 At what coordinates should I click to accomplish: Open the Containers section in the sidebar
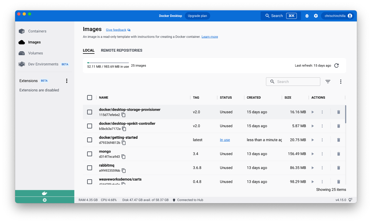tap(37, 31)
